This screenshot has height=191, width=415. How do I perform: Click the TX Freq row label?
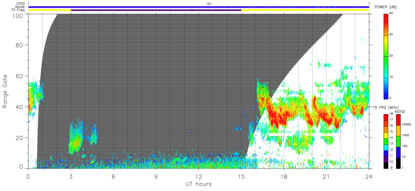(18, 10)
